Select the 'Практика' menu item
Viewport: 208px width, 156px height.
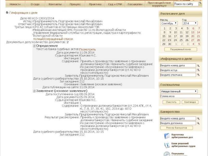[95, 4]
